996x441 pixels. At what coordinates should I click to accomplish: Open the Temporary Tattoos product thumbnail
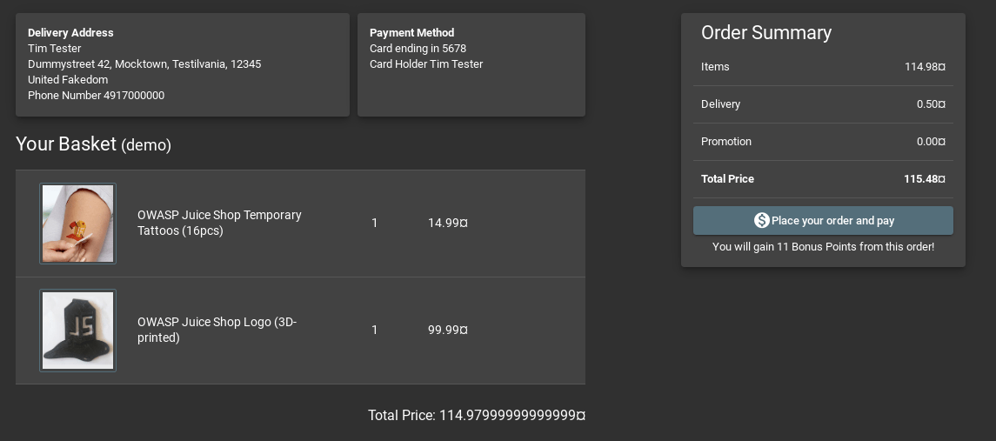coord(77,224)
